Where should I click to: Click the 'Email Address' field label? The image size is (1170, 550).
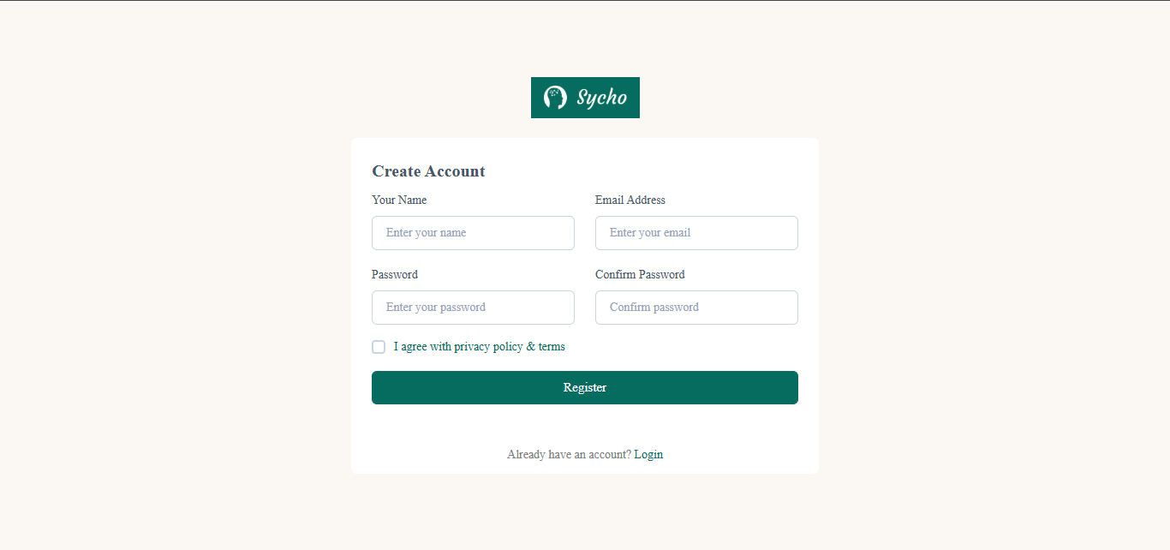click(630, 200)
